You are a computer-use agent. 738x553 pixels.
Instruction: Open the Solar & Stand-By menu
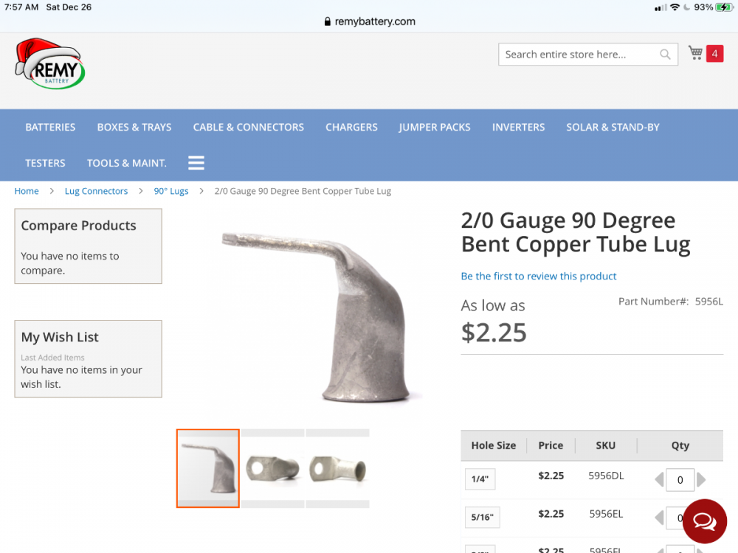click(613, 128)
